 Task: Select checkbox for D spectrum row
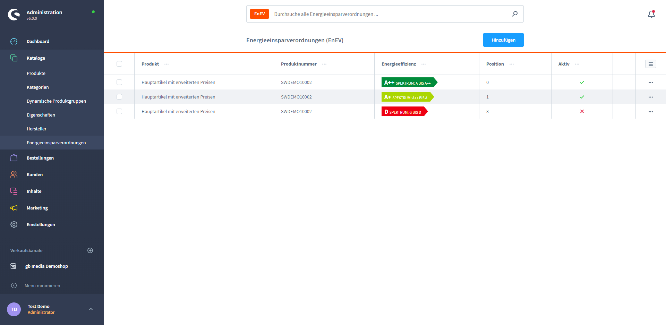119,111
